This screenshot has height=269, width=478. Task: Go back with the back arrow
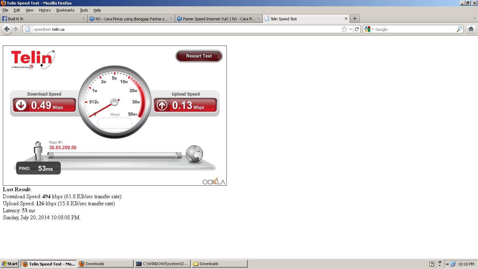7,29
